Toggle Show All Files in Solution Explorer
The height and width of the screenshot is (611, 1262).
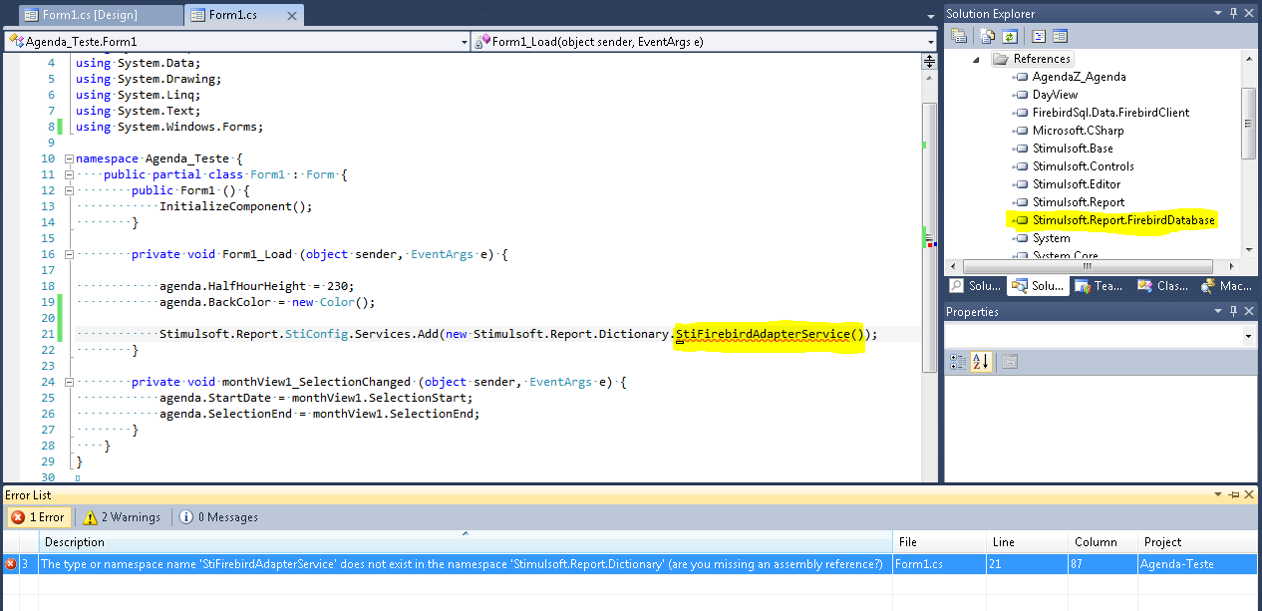(x=988, y=36)
